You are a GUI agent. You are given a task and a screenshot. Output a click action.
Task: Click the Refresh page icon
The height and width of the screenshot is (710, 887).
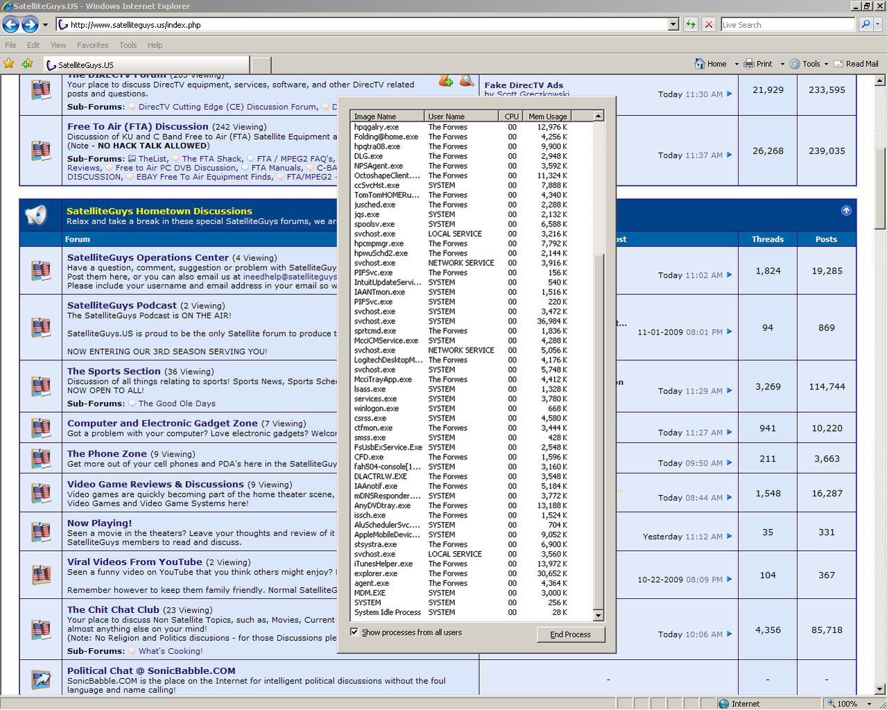pos(690,24)
